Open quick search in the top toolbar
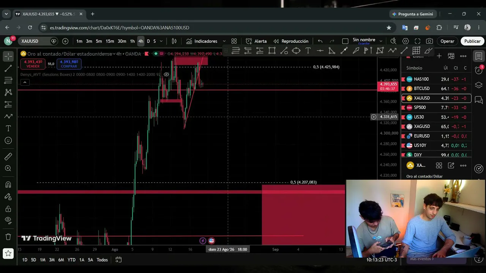 [393, 41]
